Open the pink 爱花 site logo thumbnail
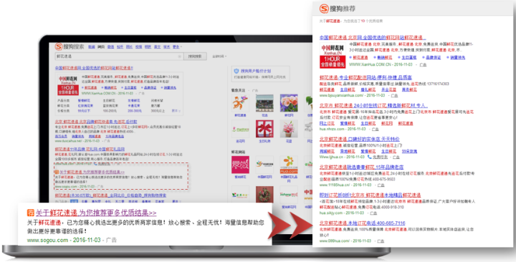The width and height of the screenshot is (516, 262). (x=240, y=165)
